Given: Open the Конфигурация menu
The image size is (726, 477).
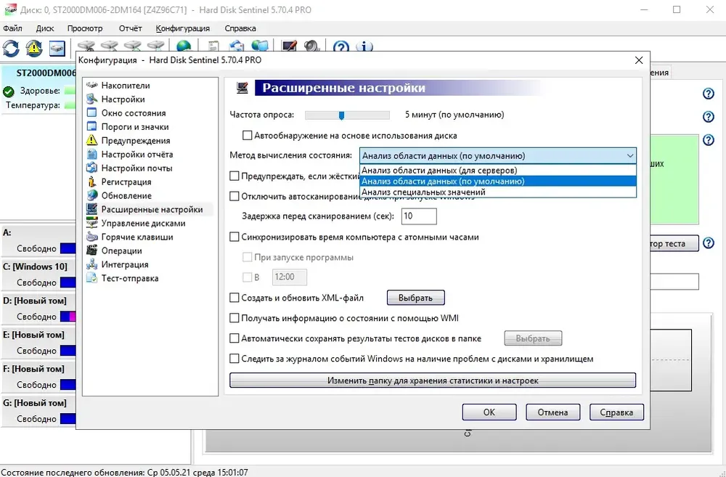Looking at the screenshot, I should click(182, 28).
